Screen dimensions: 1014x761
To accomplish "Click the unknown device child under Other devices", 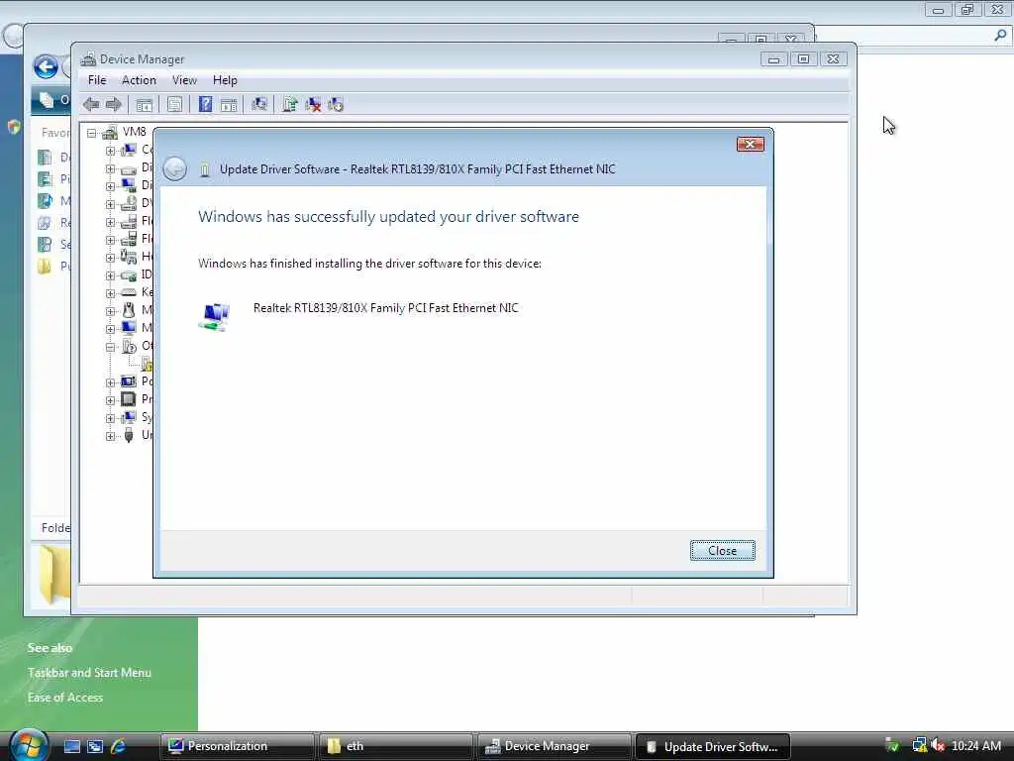I will pos(147,364).
